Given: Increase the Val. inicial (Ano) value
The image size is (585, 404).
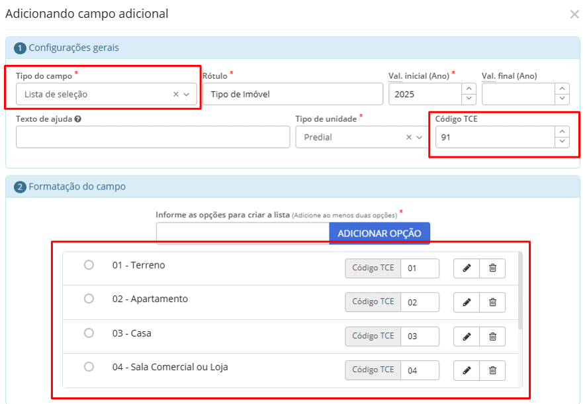Looking at the screenshot, I should [469, 89].
